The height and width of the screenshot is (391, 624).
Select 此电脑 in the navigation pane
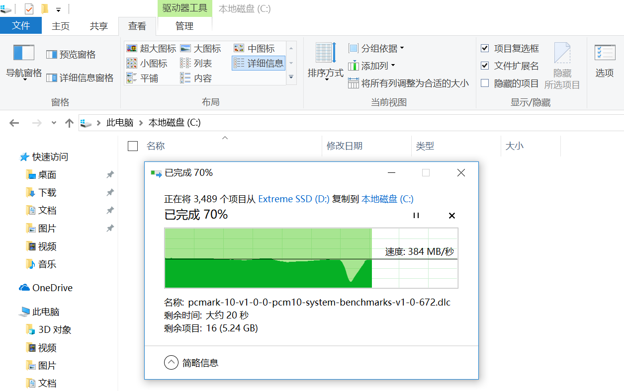39,312
